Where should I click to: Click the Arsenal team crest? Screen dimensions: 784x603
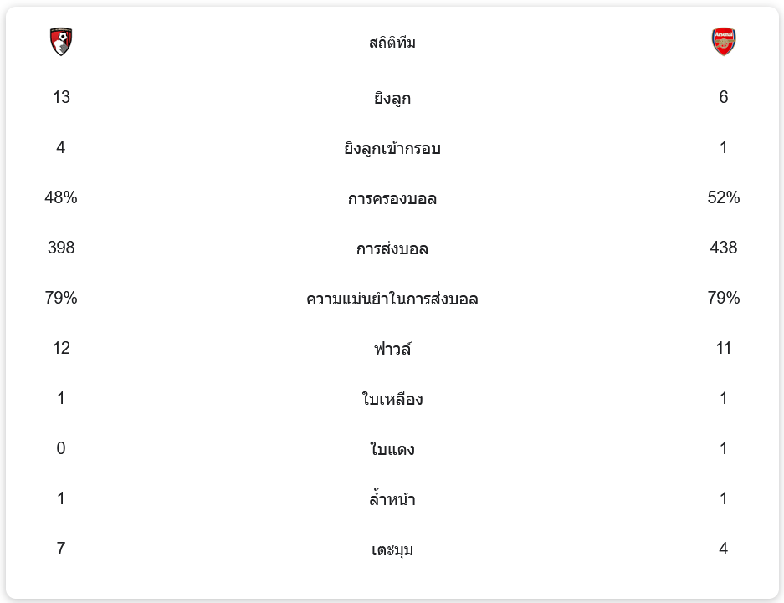point(723,41)
